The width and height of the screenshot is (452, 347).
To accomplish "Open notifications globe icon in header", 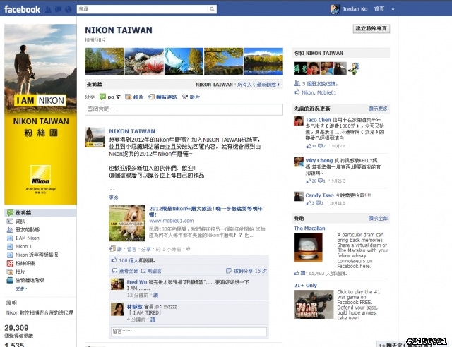I will pyautogui.click(x=69, y=9).
